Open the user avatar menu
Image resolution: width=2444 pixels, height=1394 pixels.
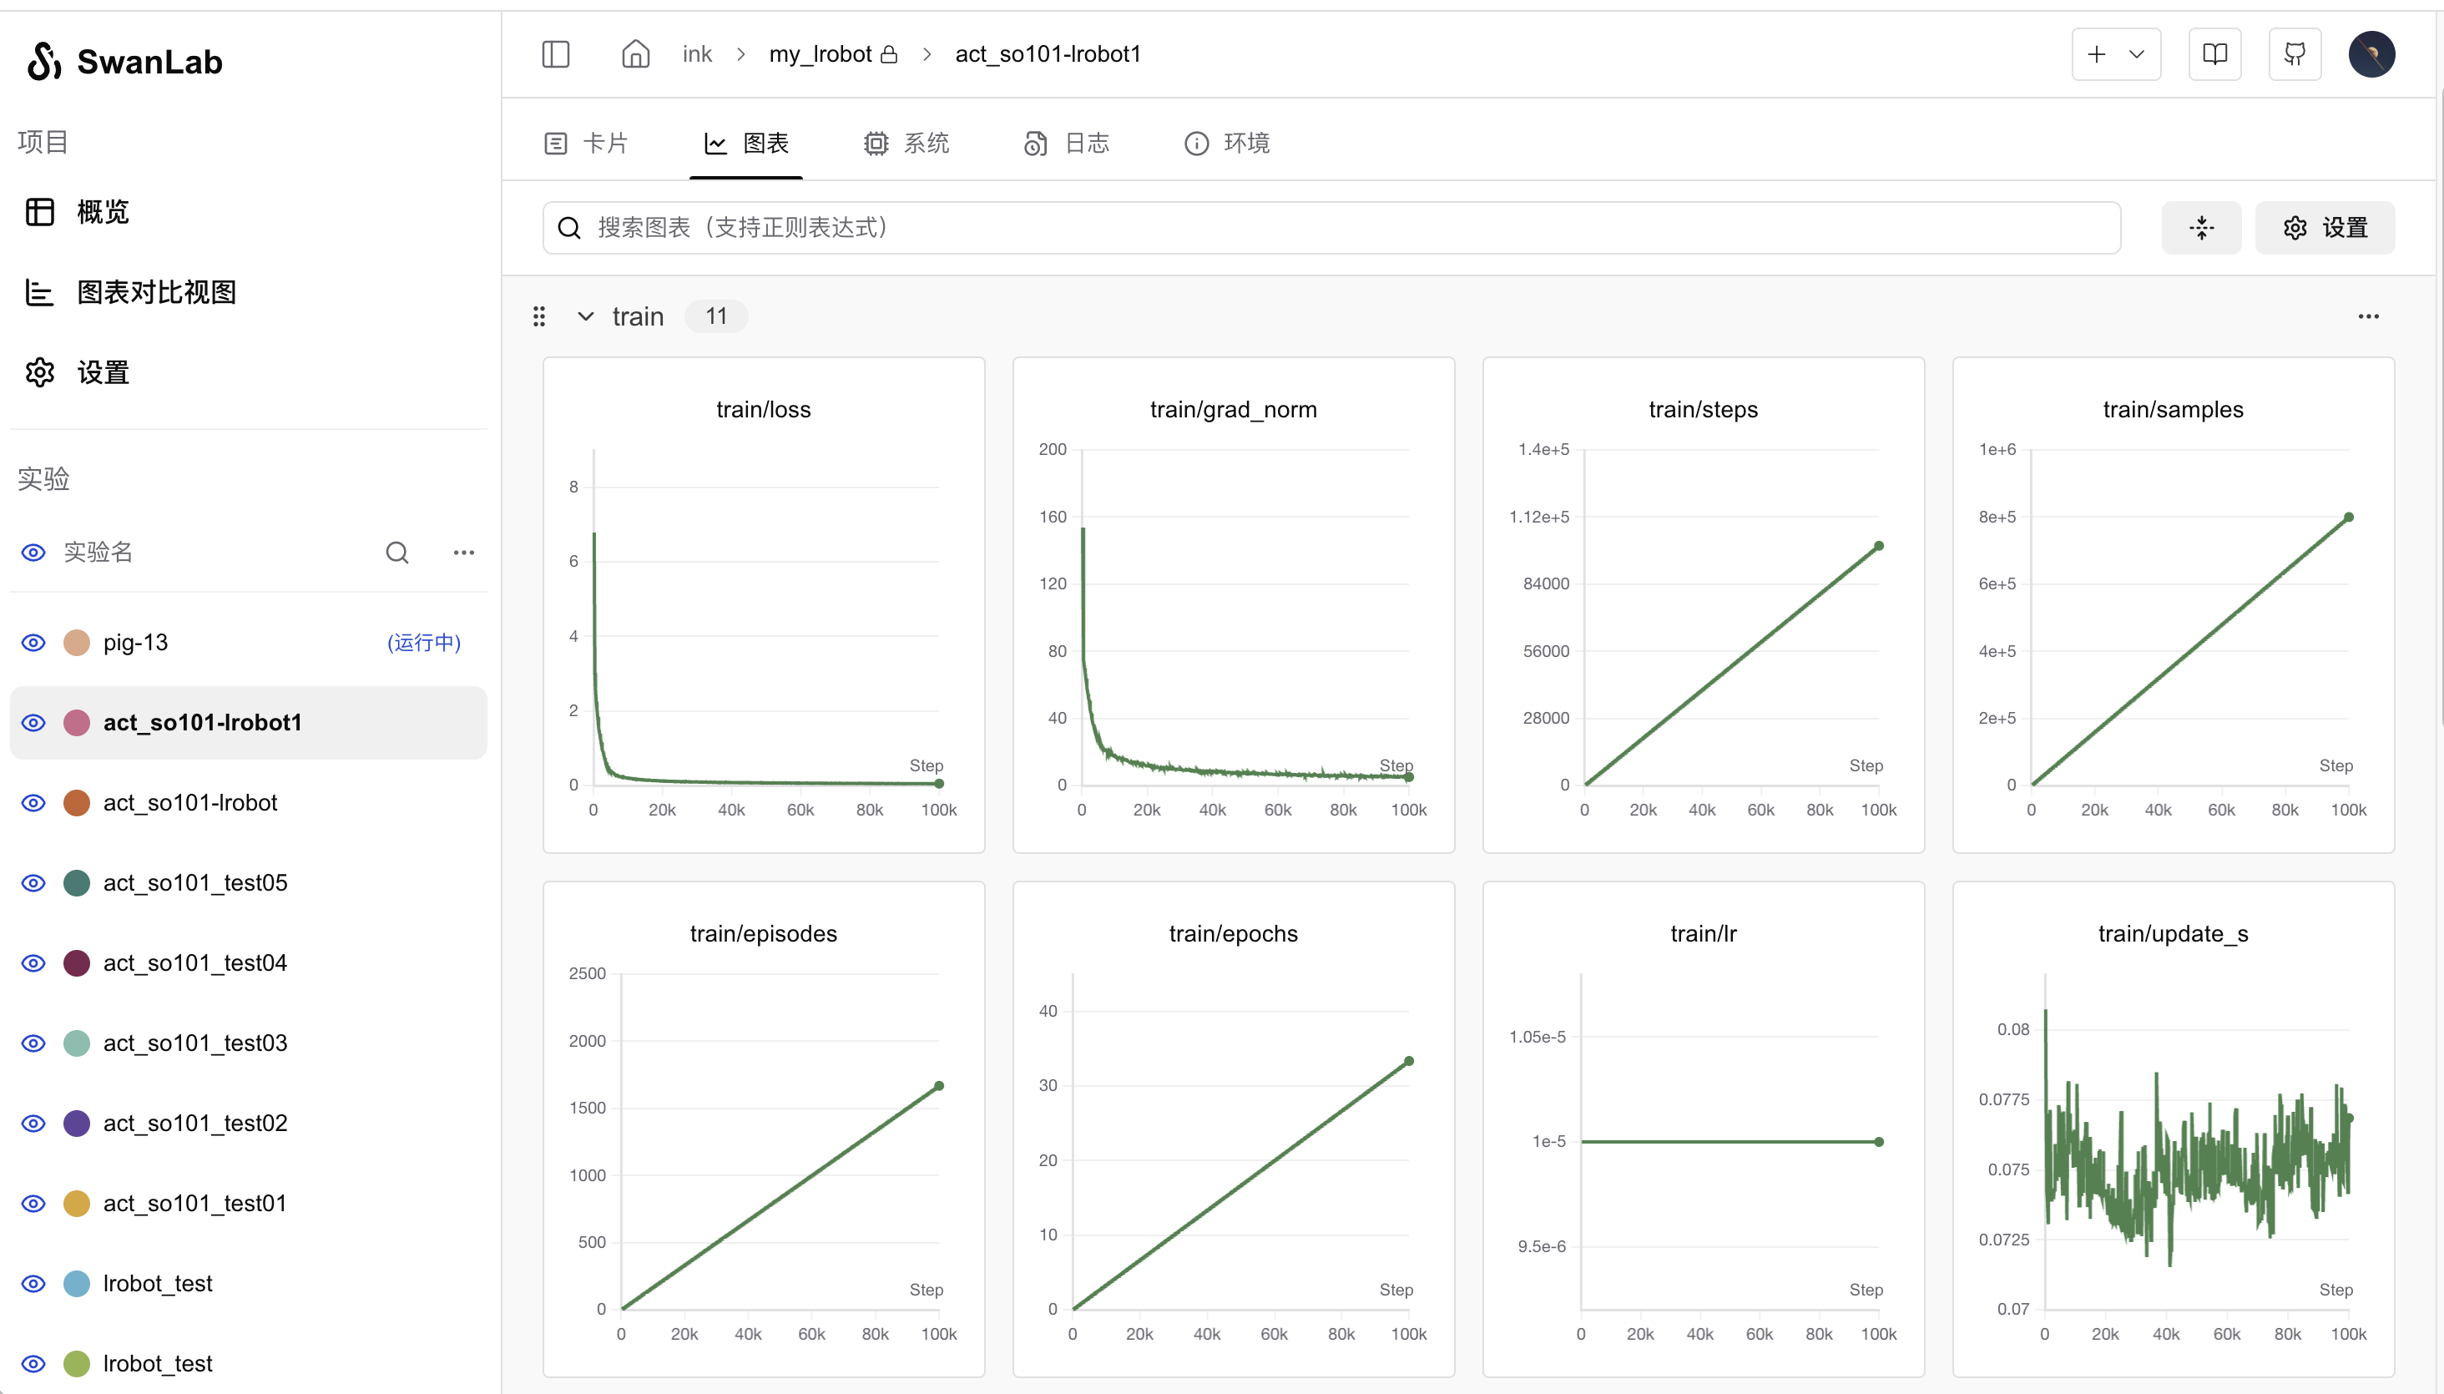(2371, 53)
